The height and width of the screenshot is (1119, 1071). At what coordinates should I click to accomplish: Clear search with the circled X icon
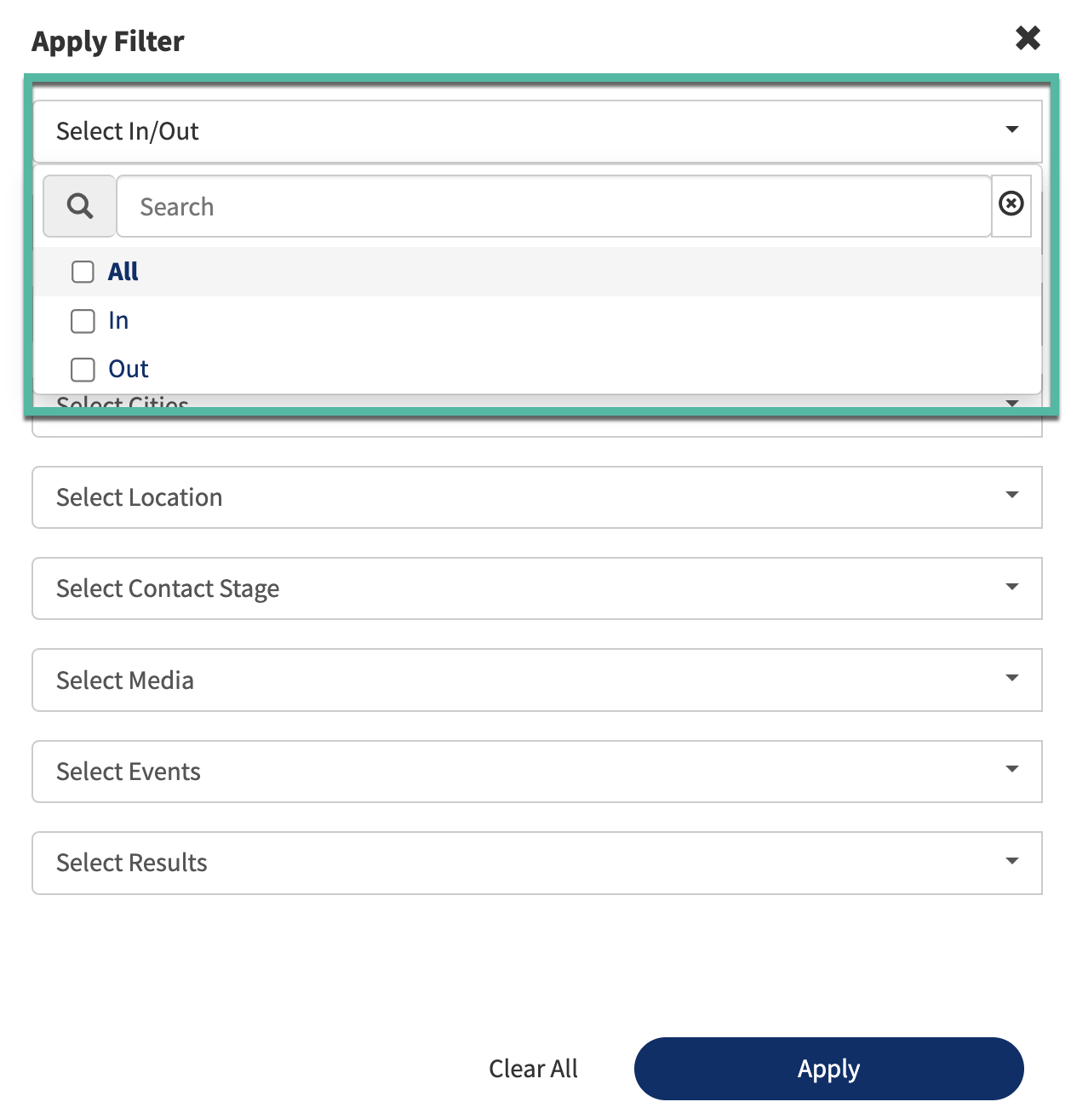1011,204
